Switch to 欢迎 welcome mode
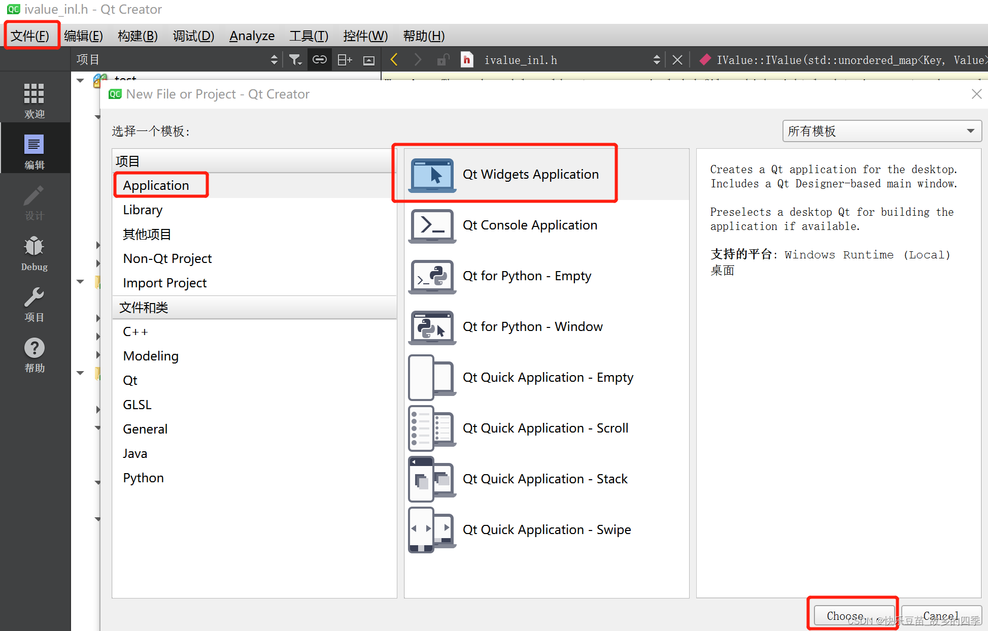This screenshot has height=631, width=988. click(35, 101)
